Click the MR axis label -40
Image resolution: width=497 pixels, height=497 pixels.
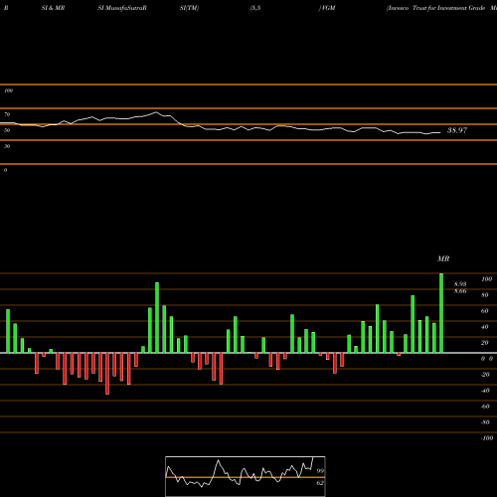point(485,391)
